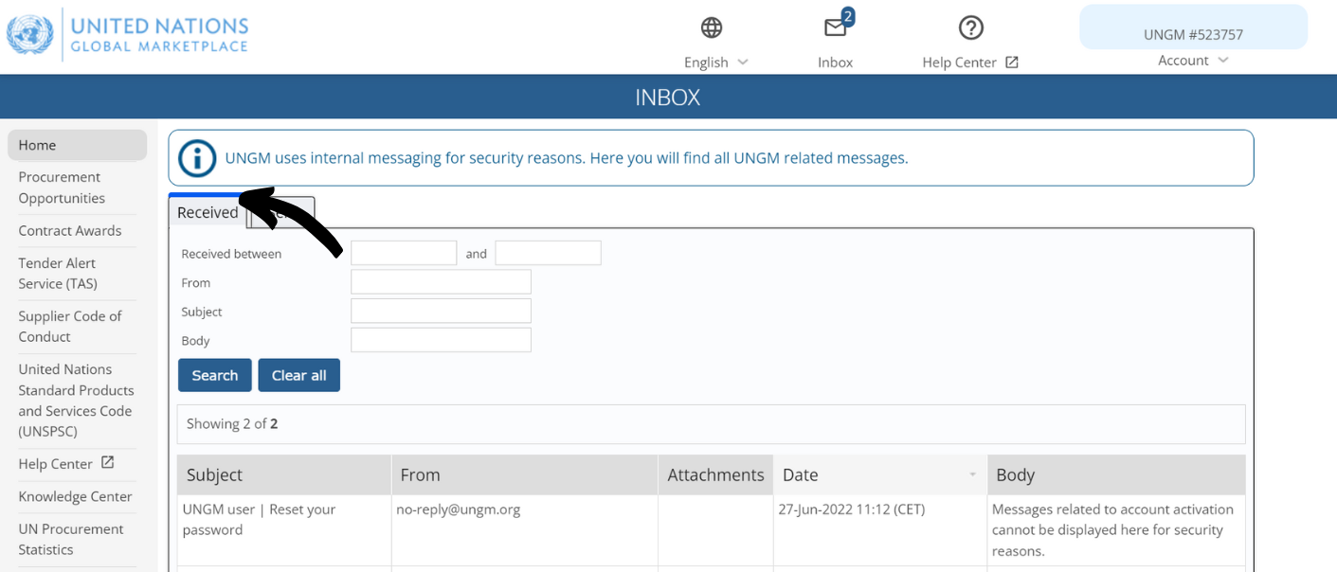This screenshot has height=572, width=1337.
Task: Open Help Center in the sidebar
Action: (55, 463)
